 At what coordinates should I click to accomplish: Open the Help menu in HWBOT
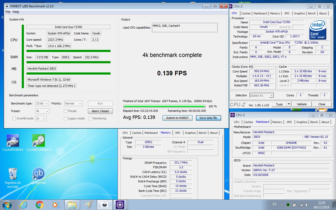coord(16,12)
